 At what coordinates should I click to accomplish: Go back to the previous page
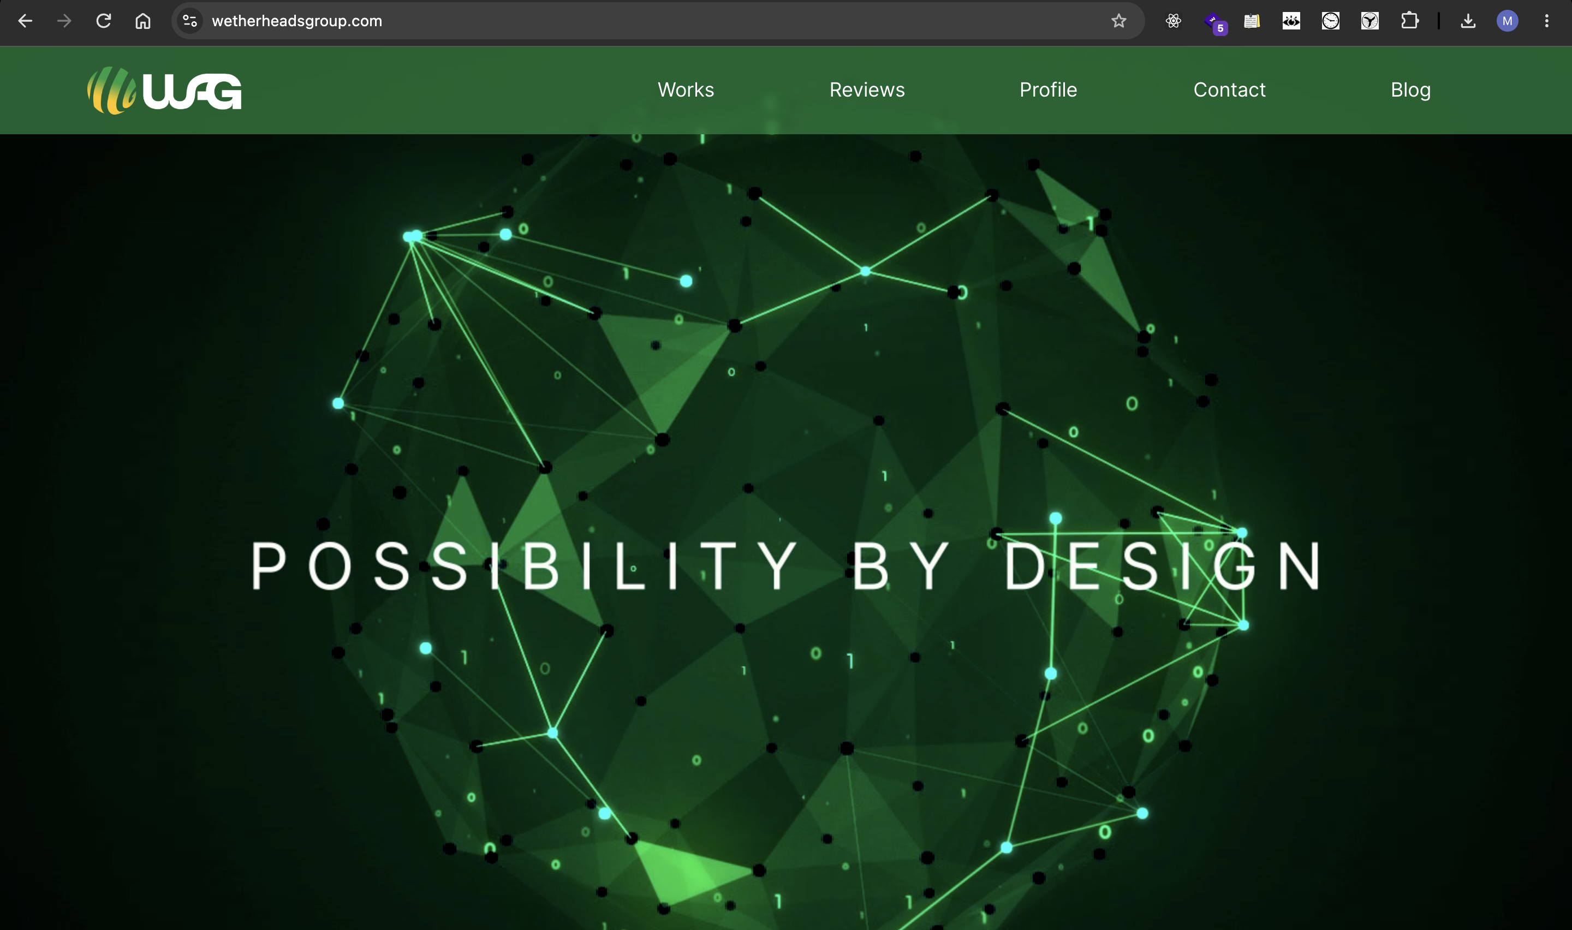tap(25, 21)
